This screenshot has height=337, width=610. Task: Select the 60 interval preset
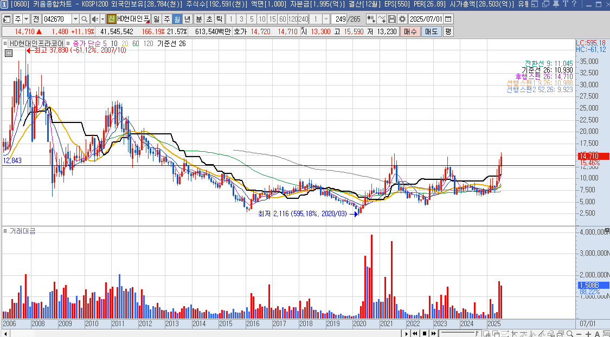pyautogui.click(x=283, y=19)
